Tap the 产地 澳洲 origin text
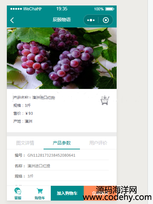 point(23,121)
